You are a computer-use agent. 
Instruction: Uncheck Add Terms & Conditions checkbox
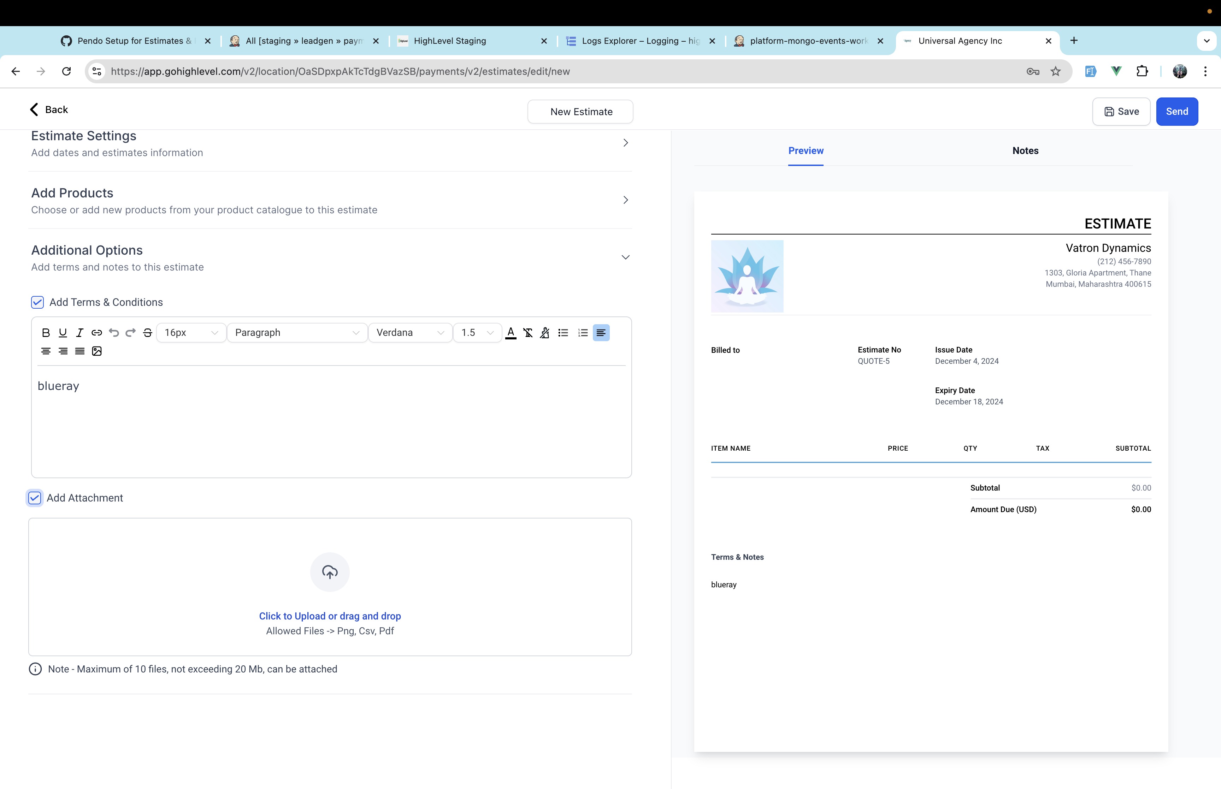click(x=37, y=302)
